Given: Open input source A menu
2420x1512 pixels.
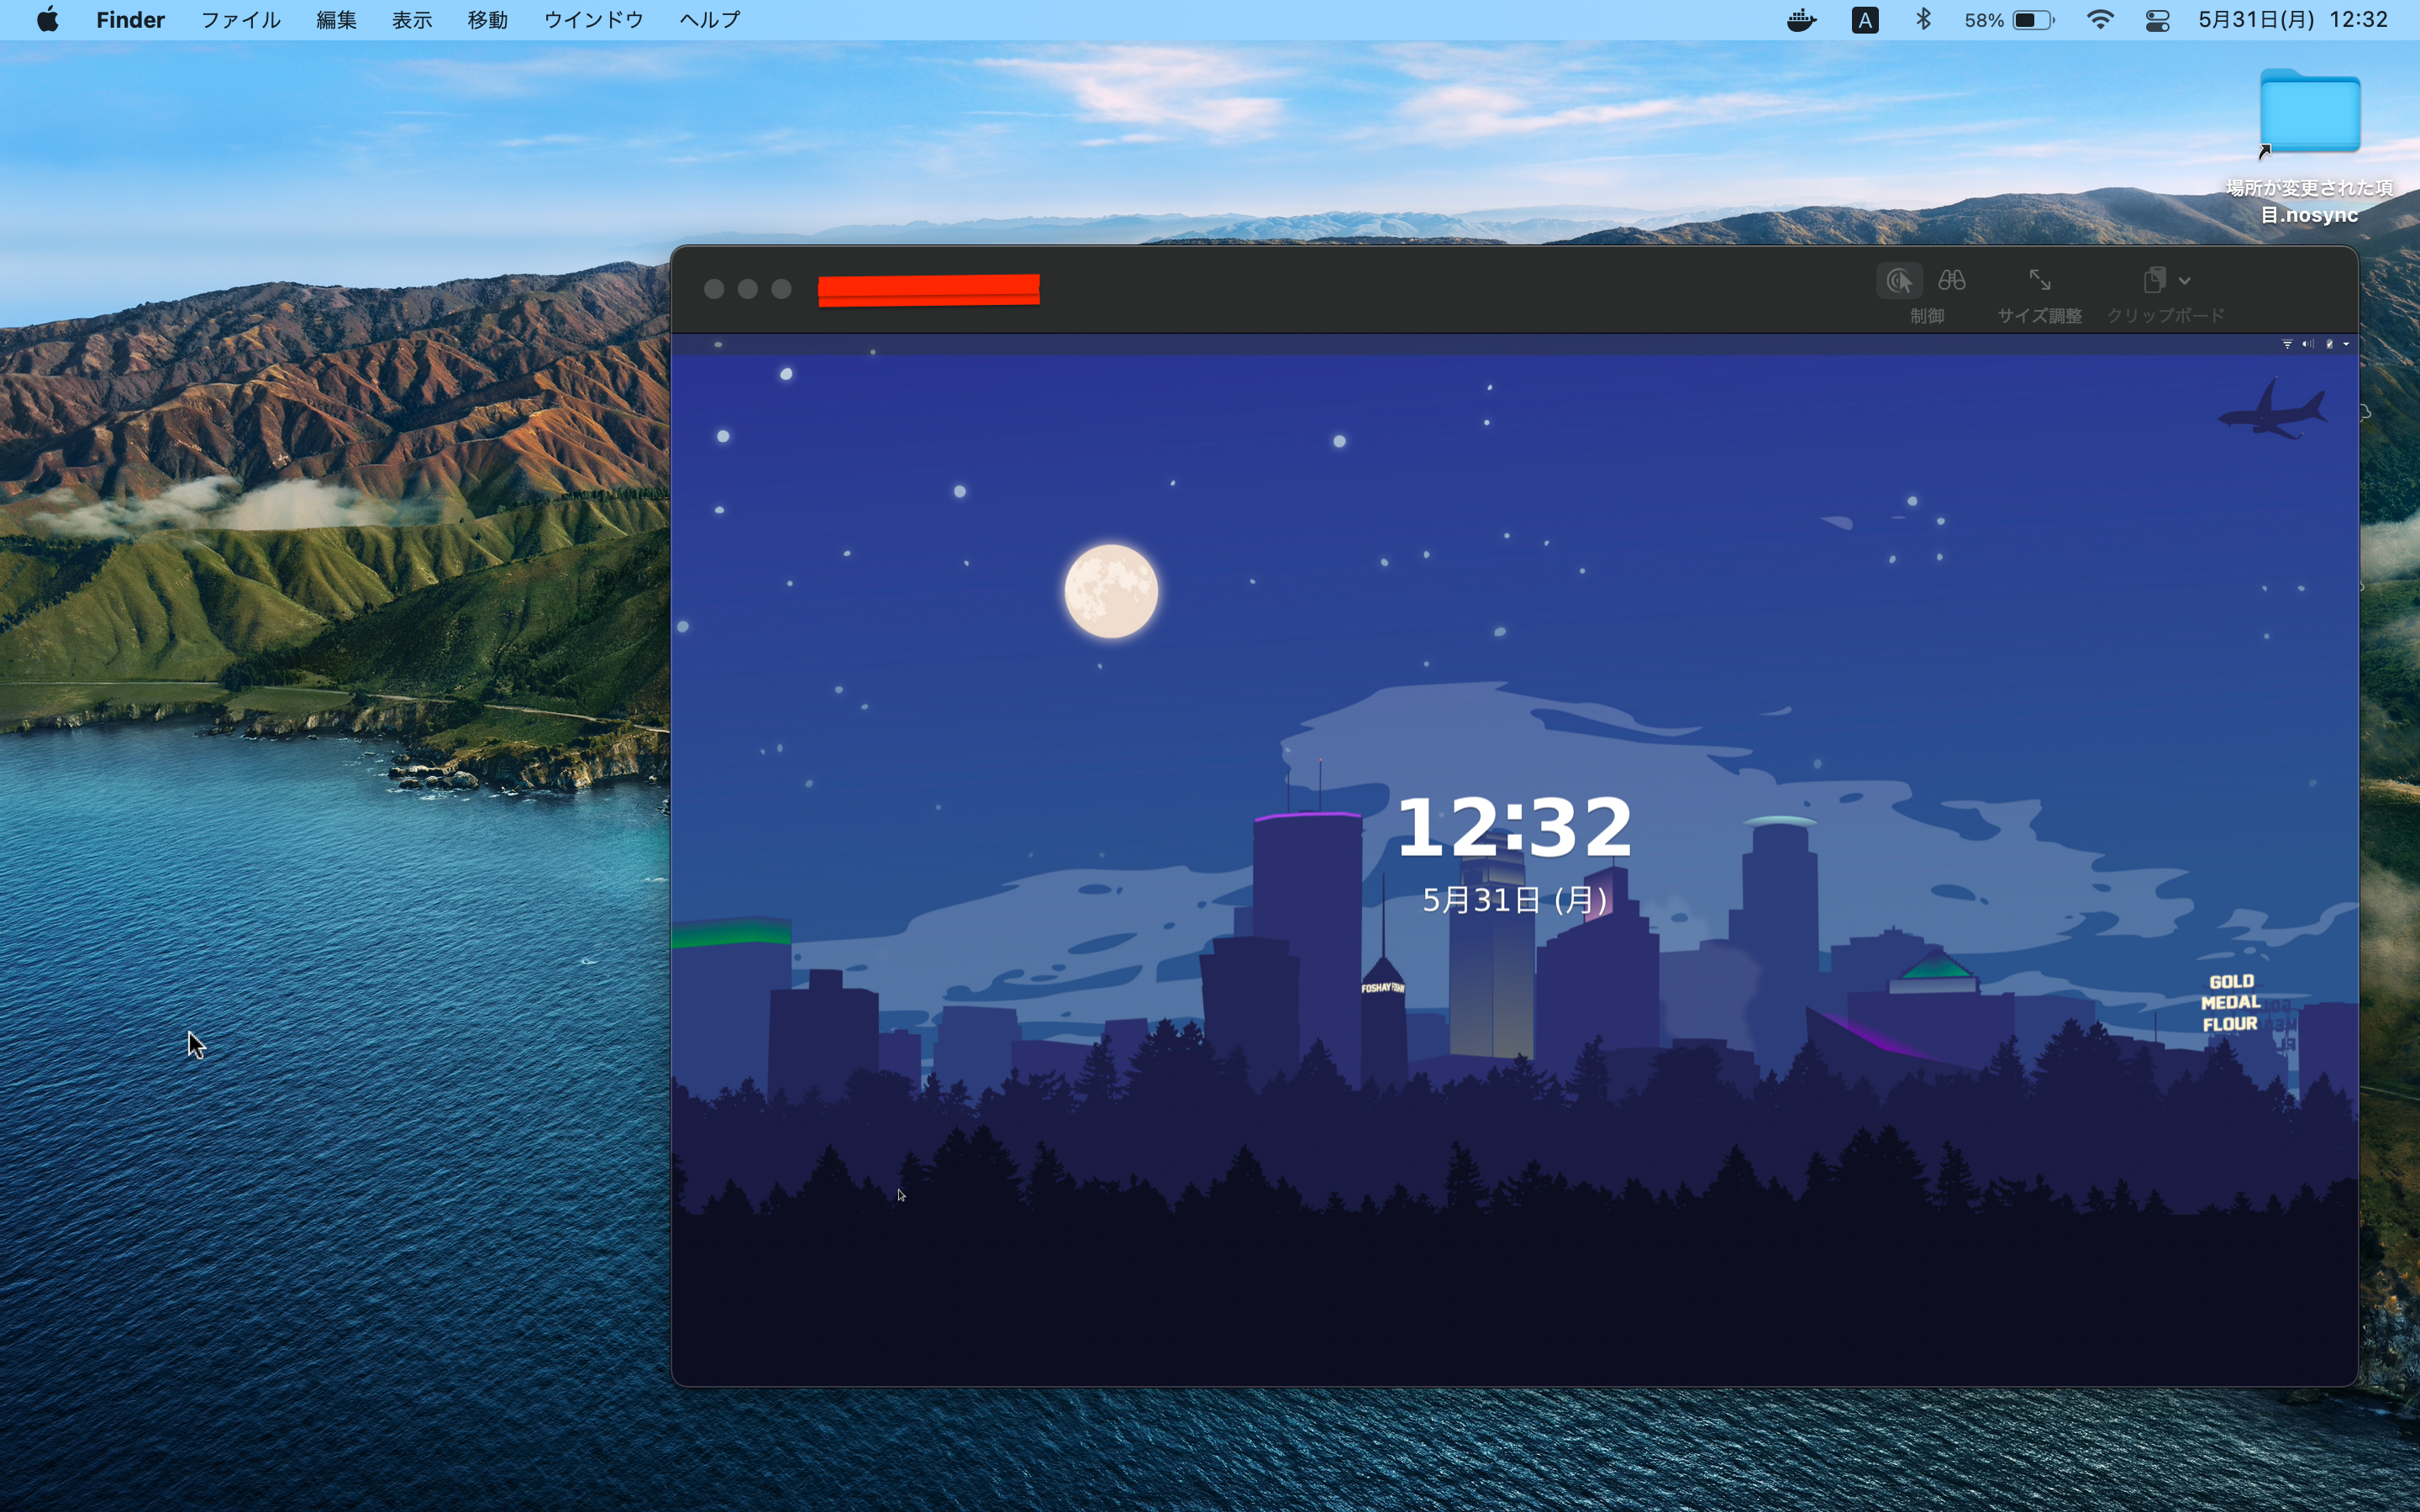Looking at the screenshot, I should 1864,20.
